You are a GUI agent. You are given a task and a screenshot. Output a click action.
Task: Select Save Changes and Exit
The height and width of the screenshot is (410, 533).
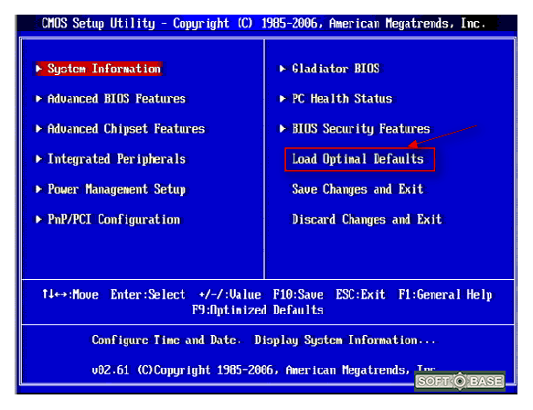click(x=358, y=189)
